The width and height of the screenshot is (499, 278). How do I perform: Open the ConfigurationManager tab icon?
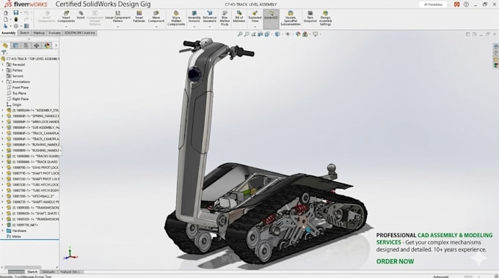pos(26,45)
